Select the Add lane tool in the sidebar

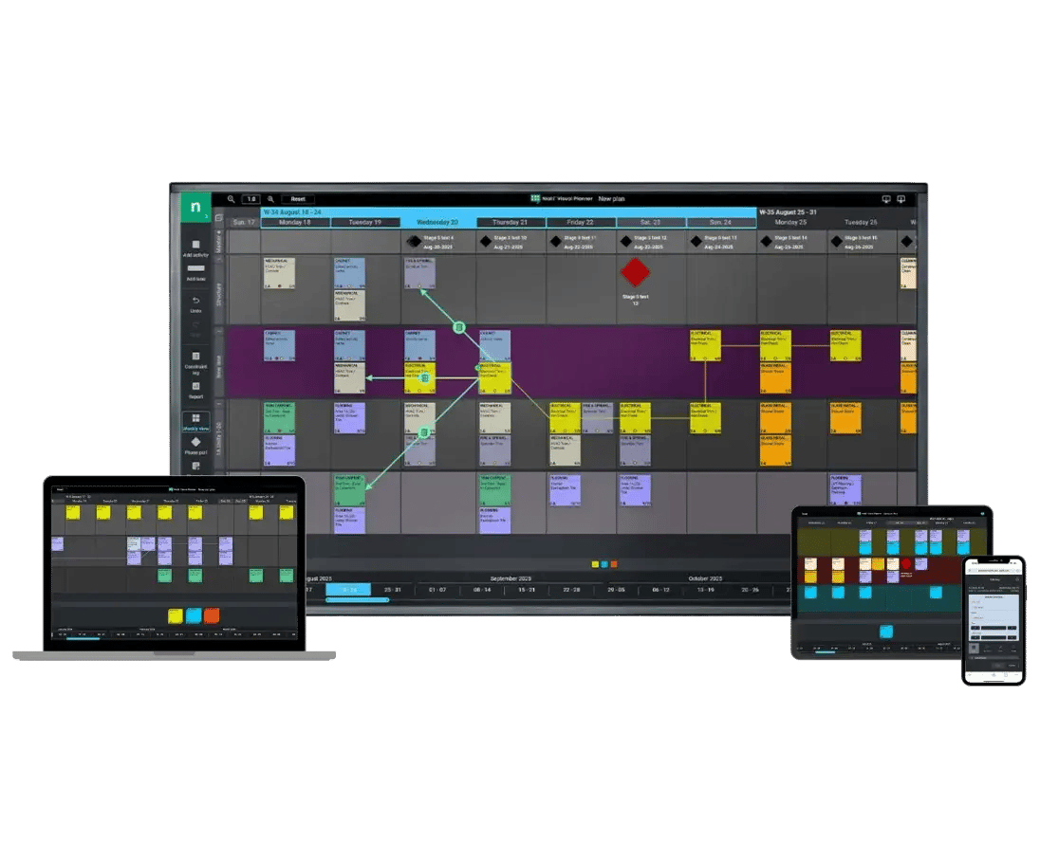(x=195, y=272)
